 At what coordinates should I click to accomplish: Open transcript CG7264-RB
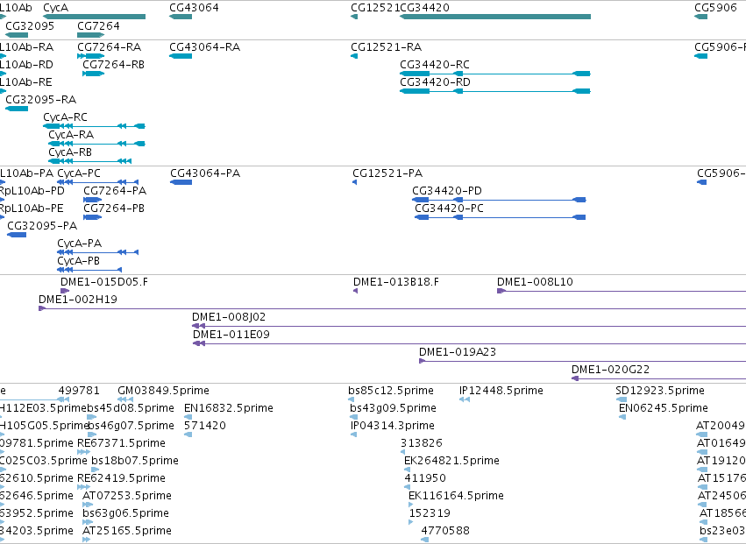[114, 65]
